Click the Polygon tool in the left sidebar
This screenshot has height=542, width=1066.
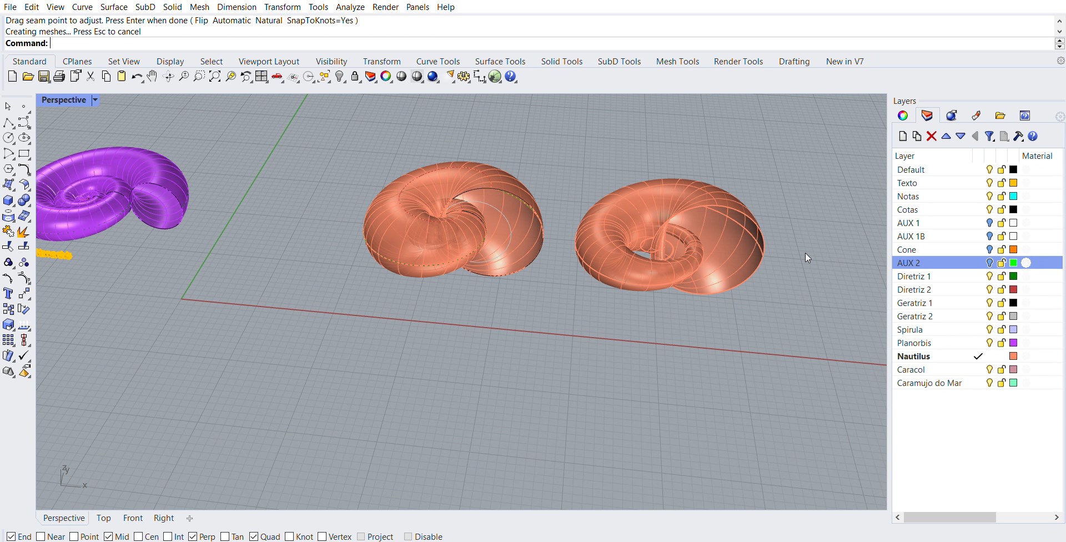coord(8,169)
